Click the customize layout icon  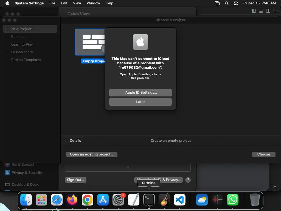coord(276,11)
